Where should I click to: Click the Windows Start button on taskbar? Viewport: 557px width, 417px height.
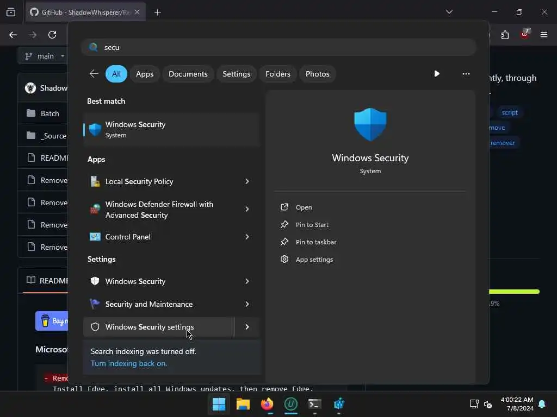(x=219, y=404)
